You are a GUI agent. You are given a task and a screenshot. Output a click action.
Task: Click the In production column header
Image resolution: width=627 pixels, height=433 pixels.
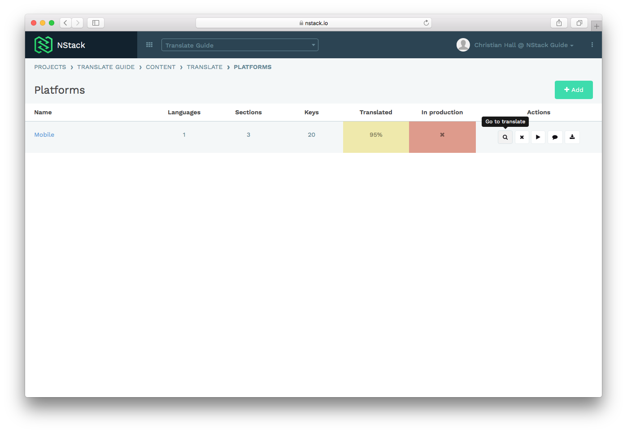(442, 113)
